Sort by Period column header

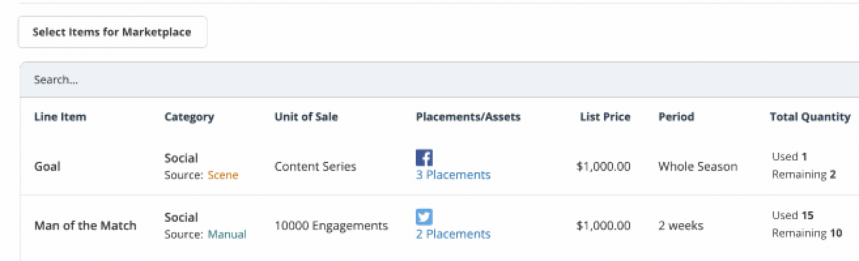[x=676, y=117]
